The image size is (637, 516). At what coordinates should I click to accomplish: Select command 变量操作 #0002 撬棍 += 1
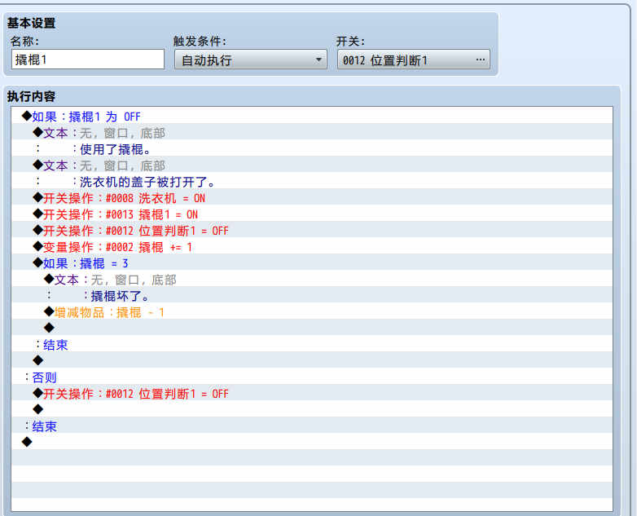click(x=312, y=247)
